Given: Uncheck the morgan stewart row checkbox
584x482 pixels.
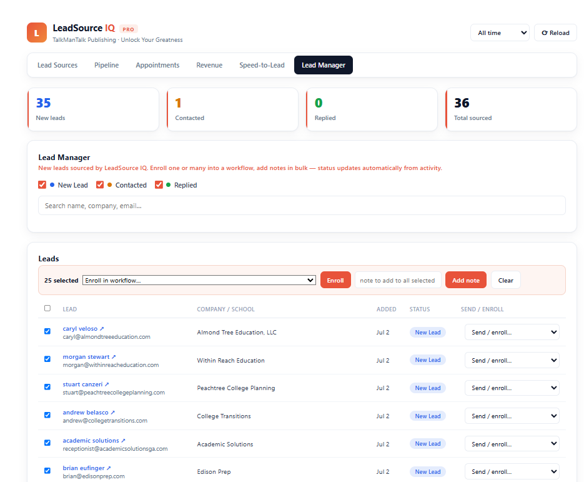Looking at the screenshot, I should click(47, 359).
